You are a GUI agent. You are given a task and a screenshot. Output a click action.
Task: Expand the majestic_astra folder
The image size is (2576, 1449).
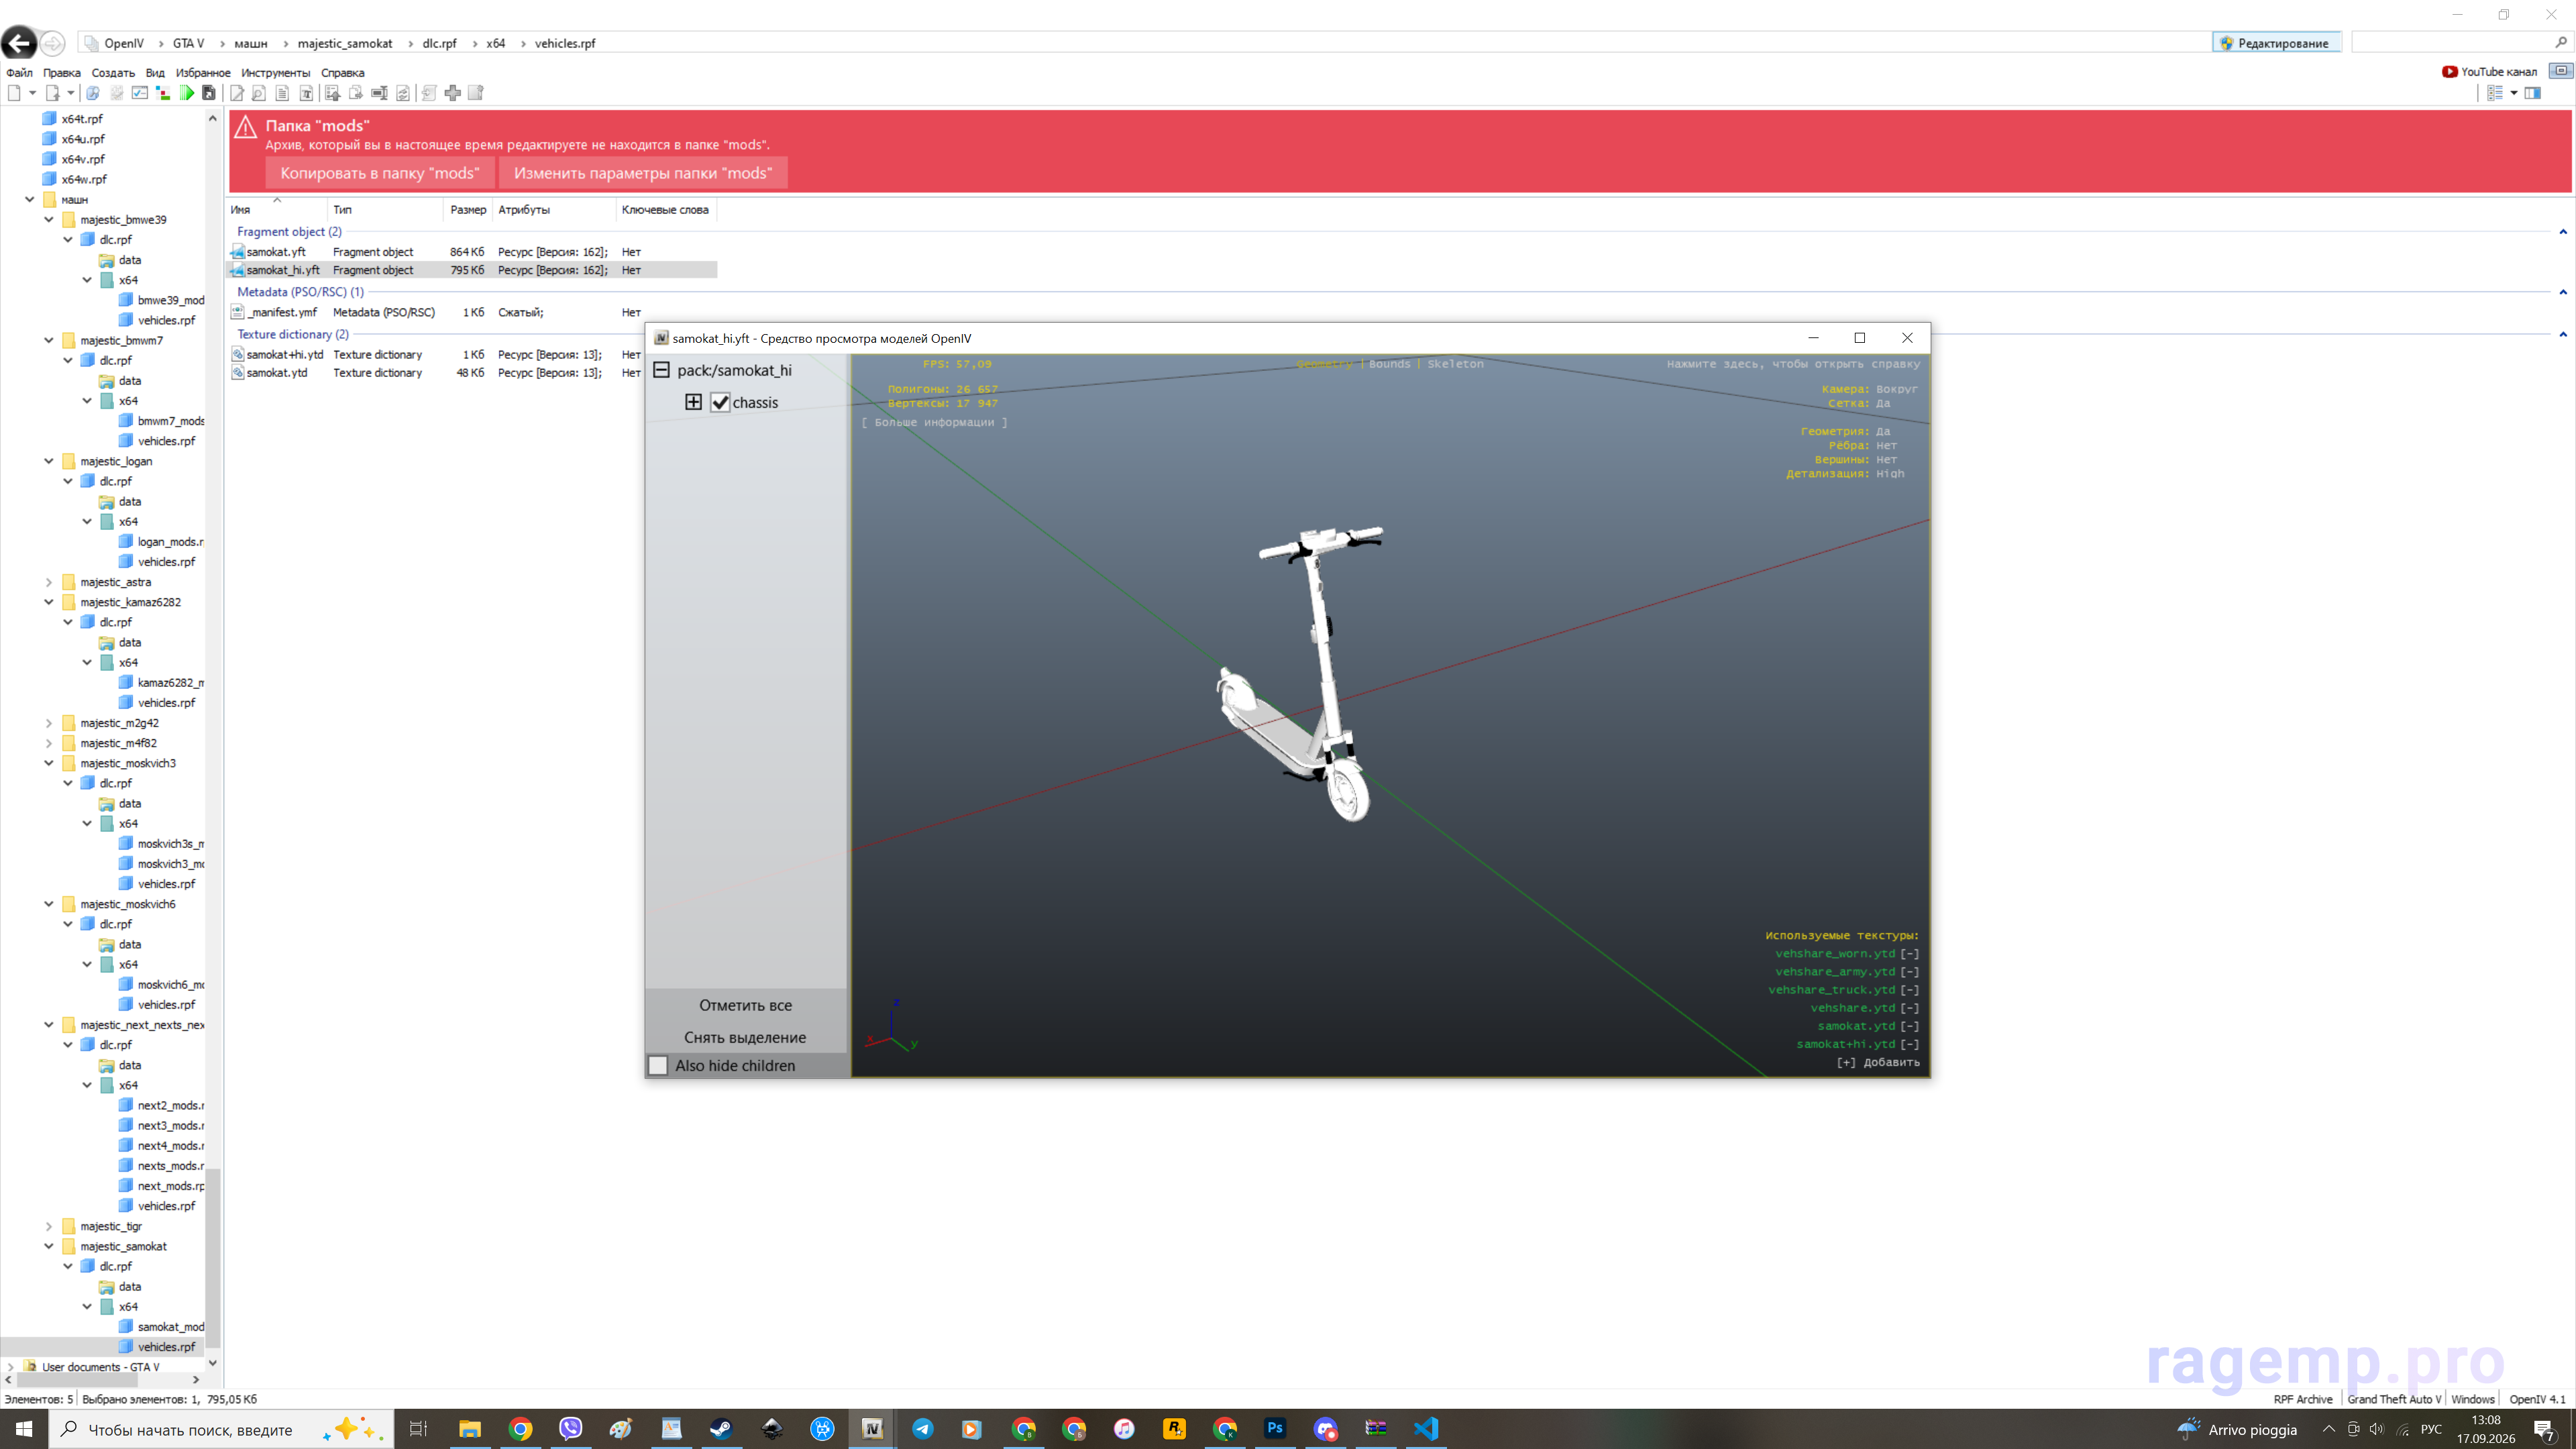tap(49, 582)
